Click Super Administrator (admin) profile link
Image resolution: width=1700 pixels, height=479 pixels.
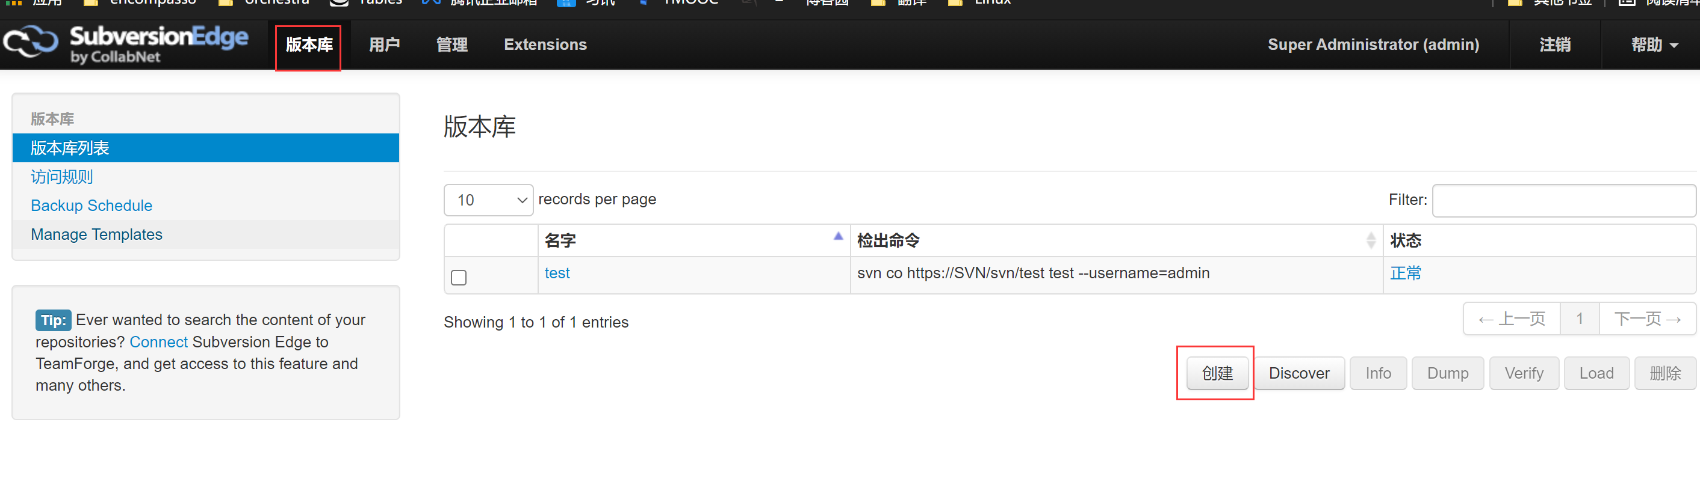[x=1373, y=45]
